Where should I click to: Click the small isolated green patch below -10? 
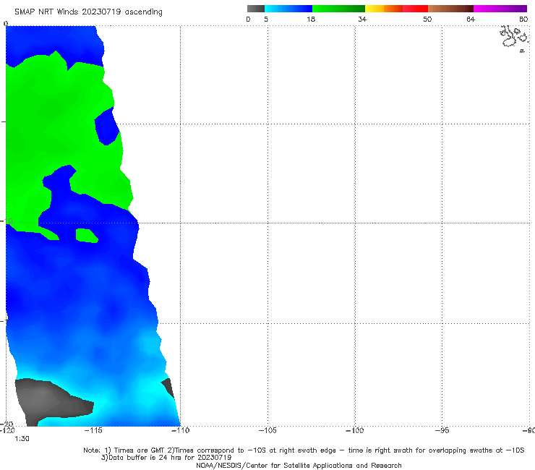87,236
